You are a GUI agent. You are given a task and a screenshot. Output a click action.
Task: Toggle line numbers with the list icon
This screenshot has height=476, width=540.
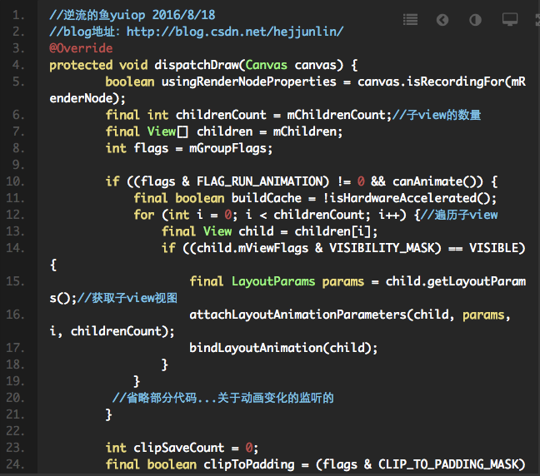coord(410,19)
